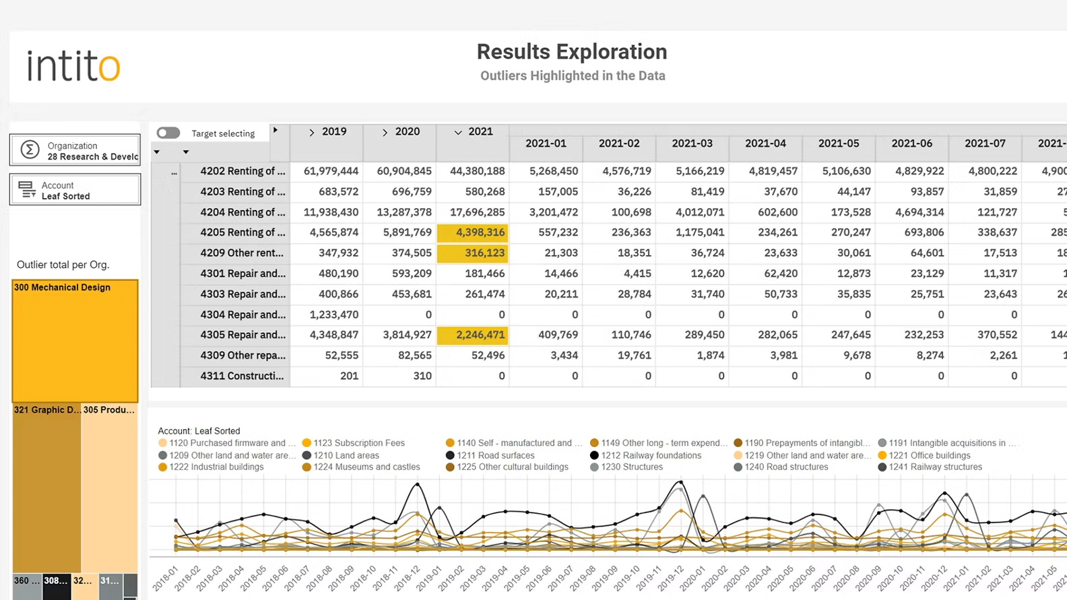Select the 300 Mechanical Design treemap tile
This screenshot has height=600, width=1067.
click(75, 341)
